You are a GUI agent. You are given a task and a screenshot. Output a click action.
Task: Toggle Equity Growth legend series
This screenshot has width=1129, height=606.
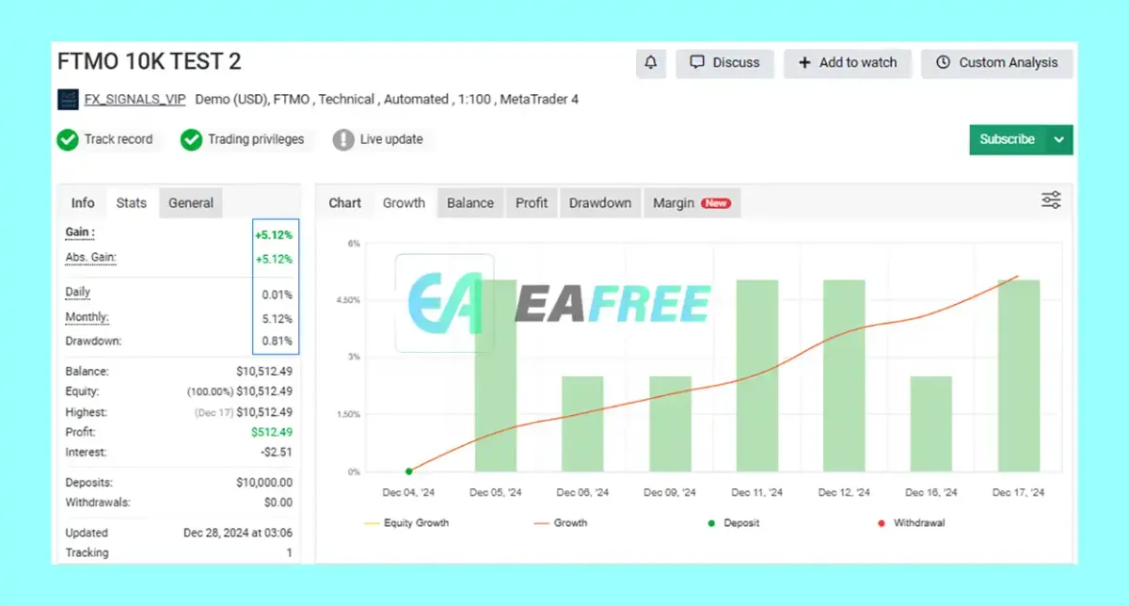click(405, 522)
